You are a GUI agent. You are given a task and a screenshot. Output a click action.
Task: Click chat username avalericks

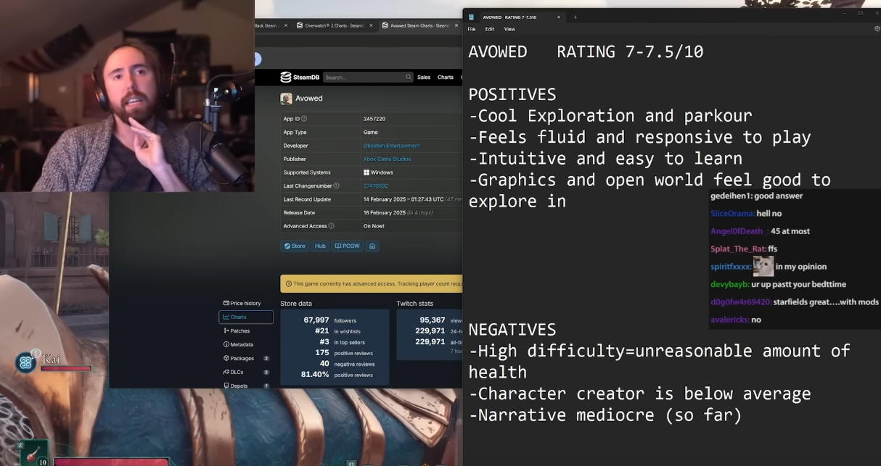coord(729,320)
